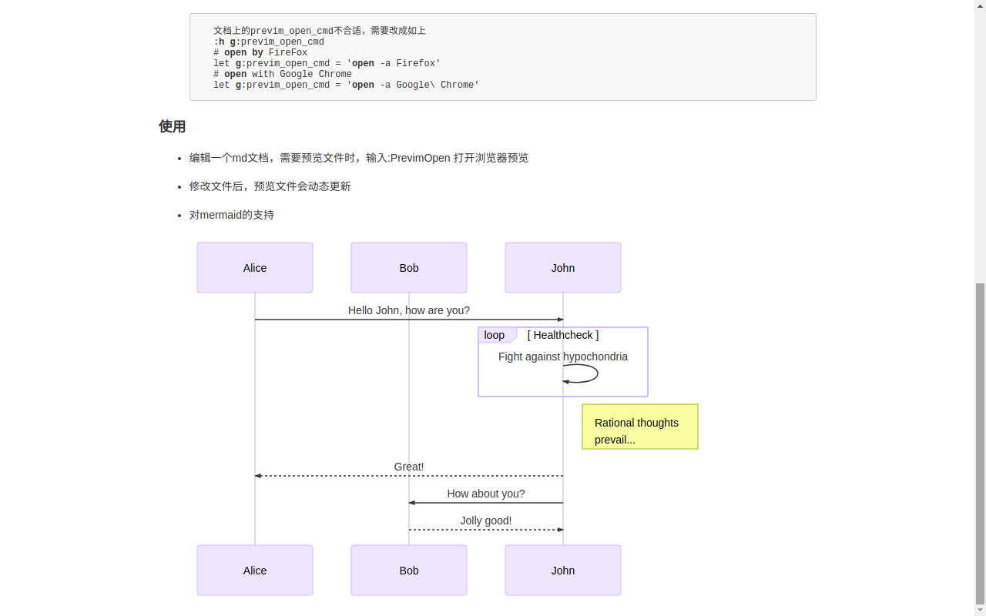Screen dimensions: 986x616
Task: Click the bottom Alice actor box
Action: point(255,571)
